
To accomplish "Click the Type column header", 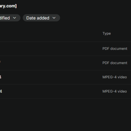I will tap(106, 33).
